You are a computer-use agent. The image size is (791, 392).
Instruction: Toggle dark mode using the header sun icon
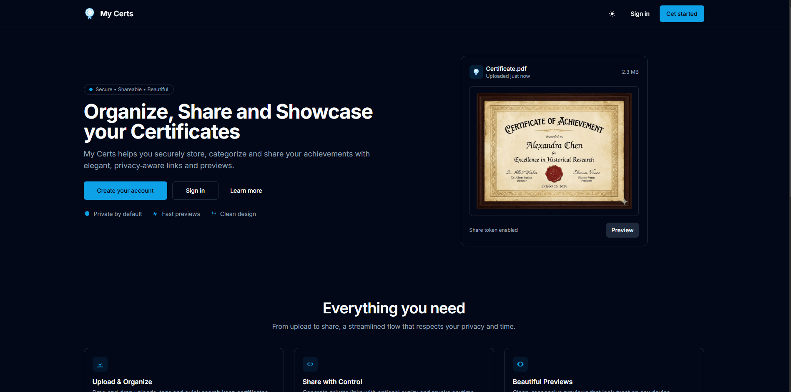pos(612,14)
